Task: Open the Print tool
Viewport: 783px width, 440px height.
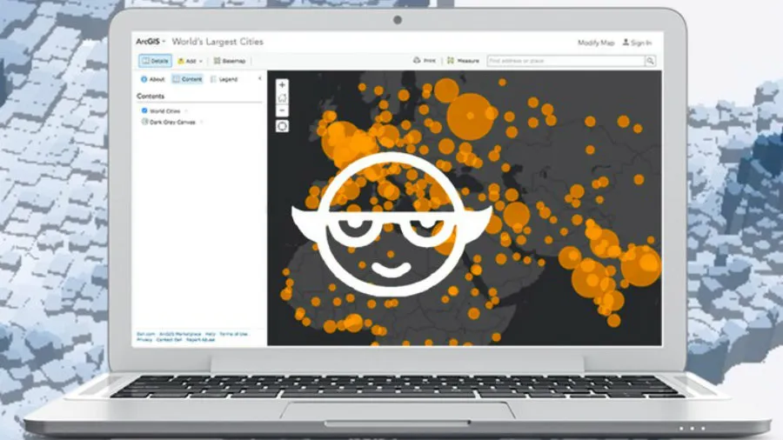Action: click(425, 60)
